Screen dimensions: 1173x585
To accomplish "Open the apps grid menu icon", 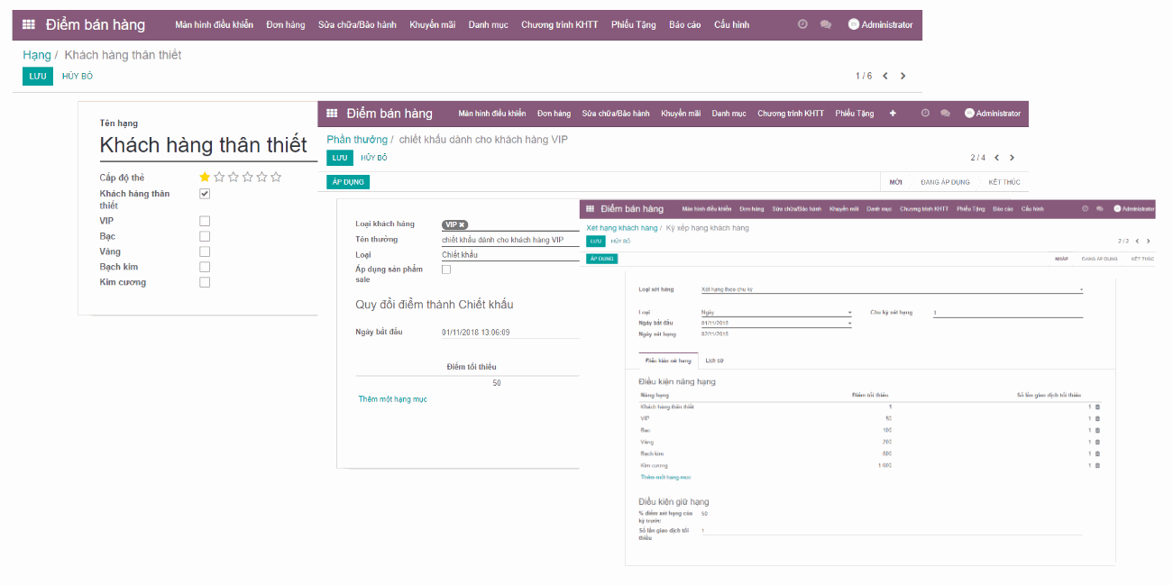I will click(30, 24).
